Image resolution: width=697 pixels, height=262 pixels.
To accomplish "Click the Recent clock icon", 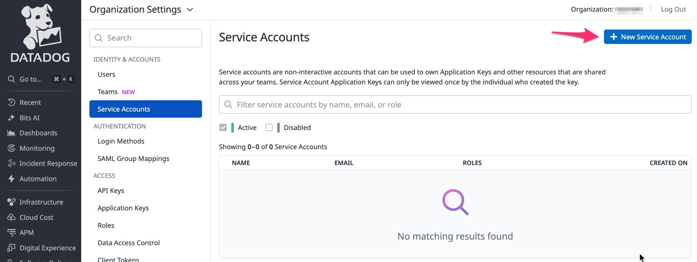I will (11, 103).
